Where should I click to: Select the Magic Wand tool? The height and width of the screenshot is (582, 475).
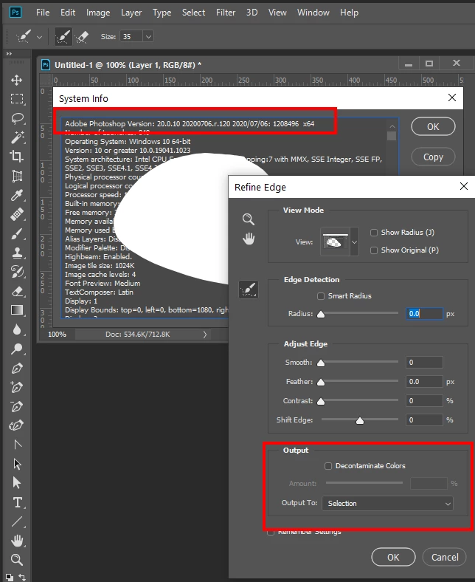coord(17,137)
